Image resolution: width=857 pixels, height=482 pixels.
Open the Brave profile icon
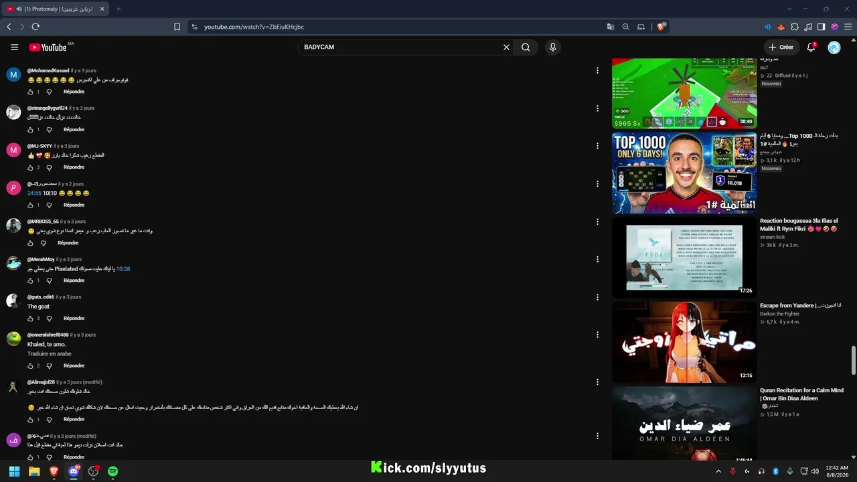click(x=834, y=27)
